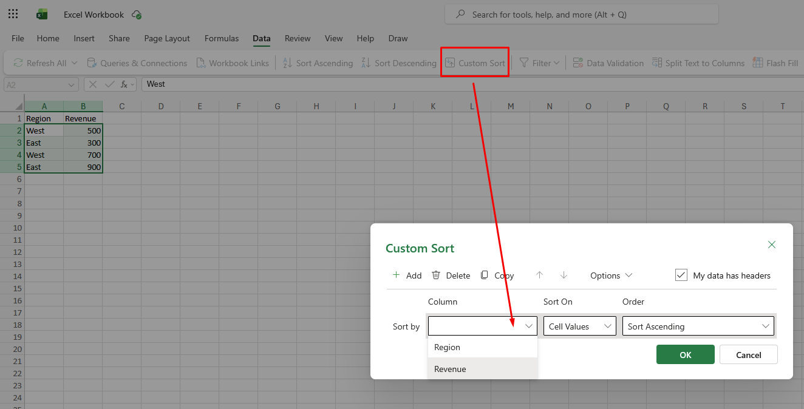Open the Name Box dropdown
The image size is (804, 409).
pyautogui.click(x=72, y=84)
